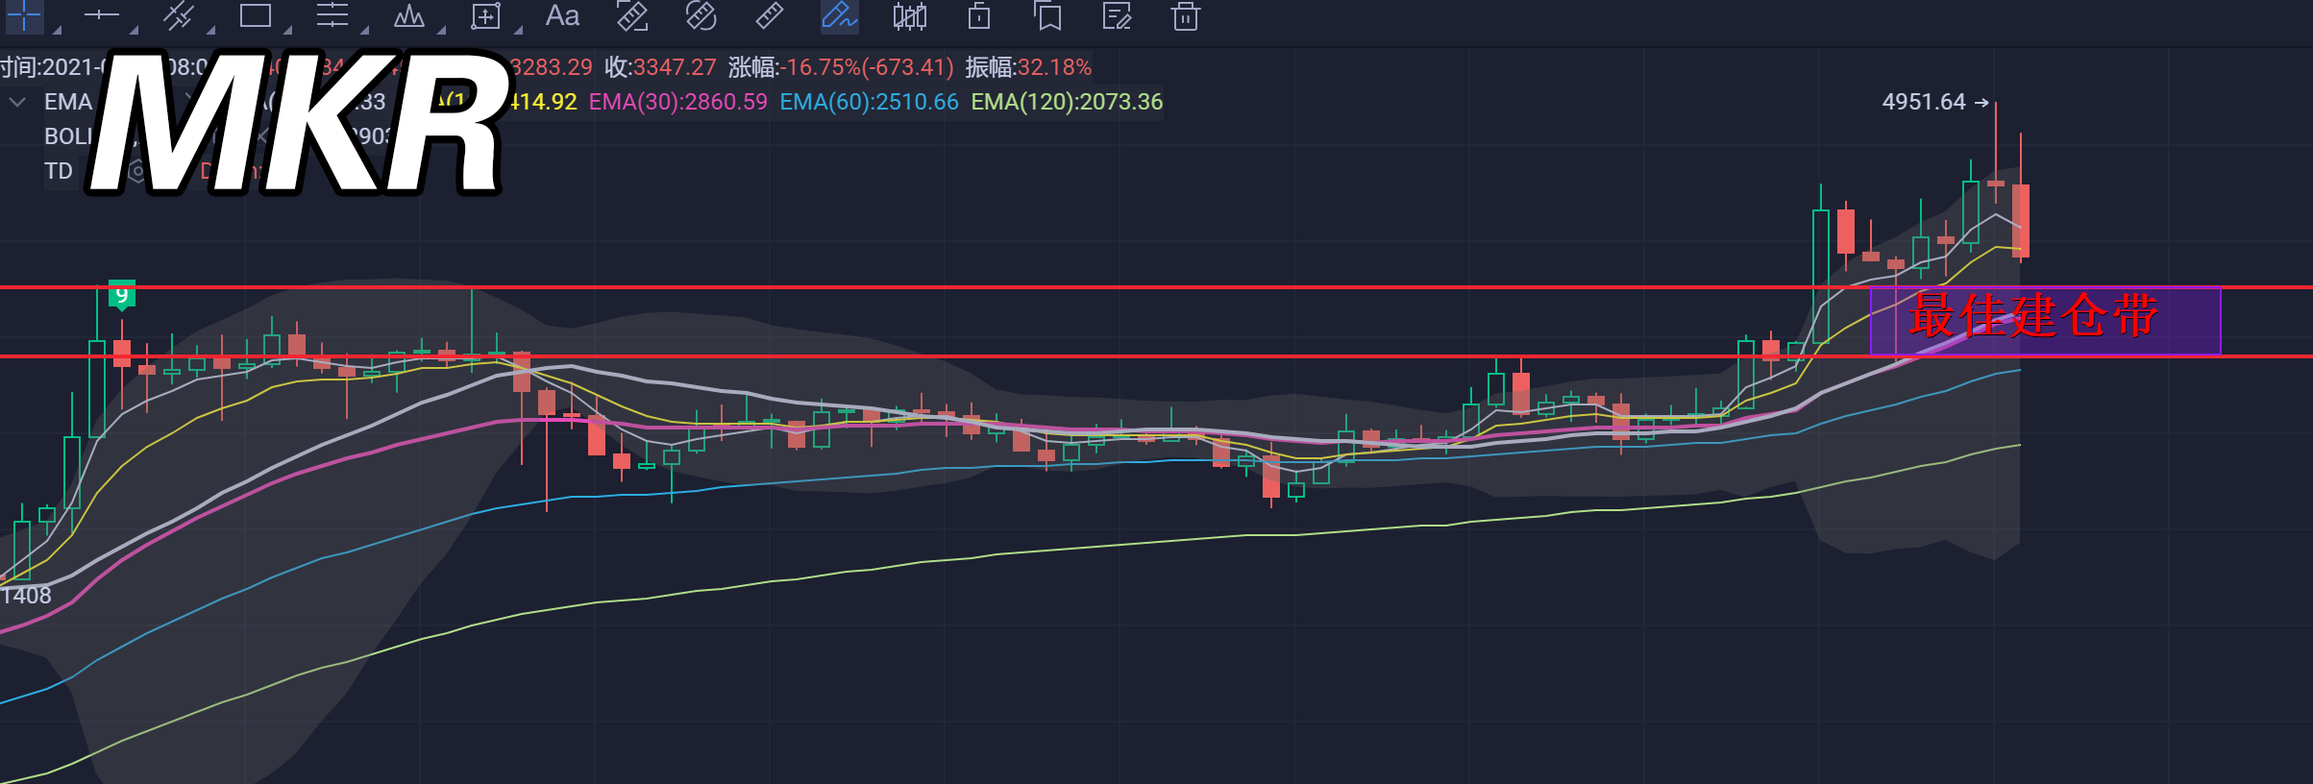This screenshot has width=2313, height=784.
Task: Select the price range ruler tool
Action: click(x=631, y=16)
